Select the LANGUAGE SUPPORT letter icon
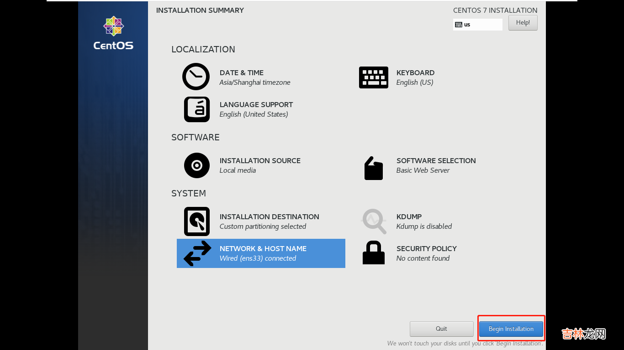The height and width of the screenshot is (350, 624). pos(196,109)
